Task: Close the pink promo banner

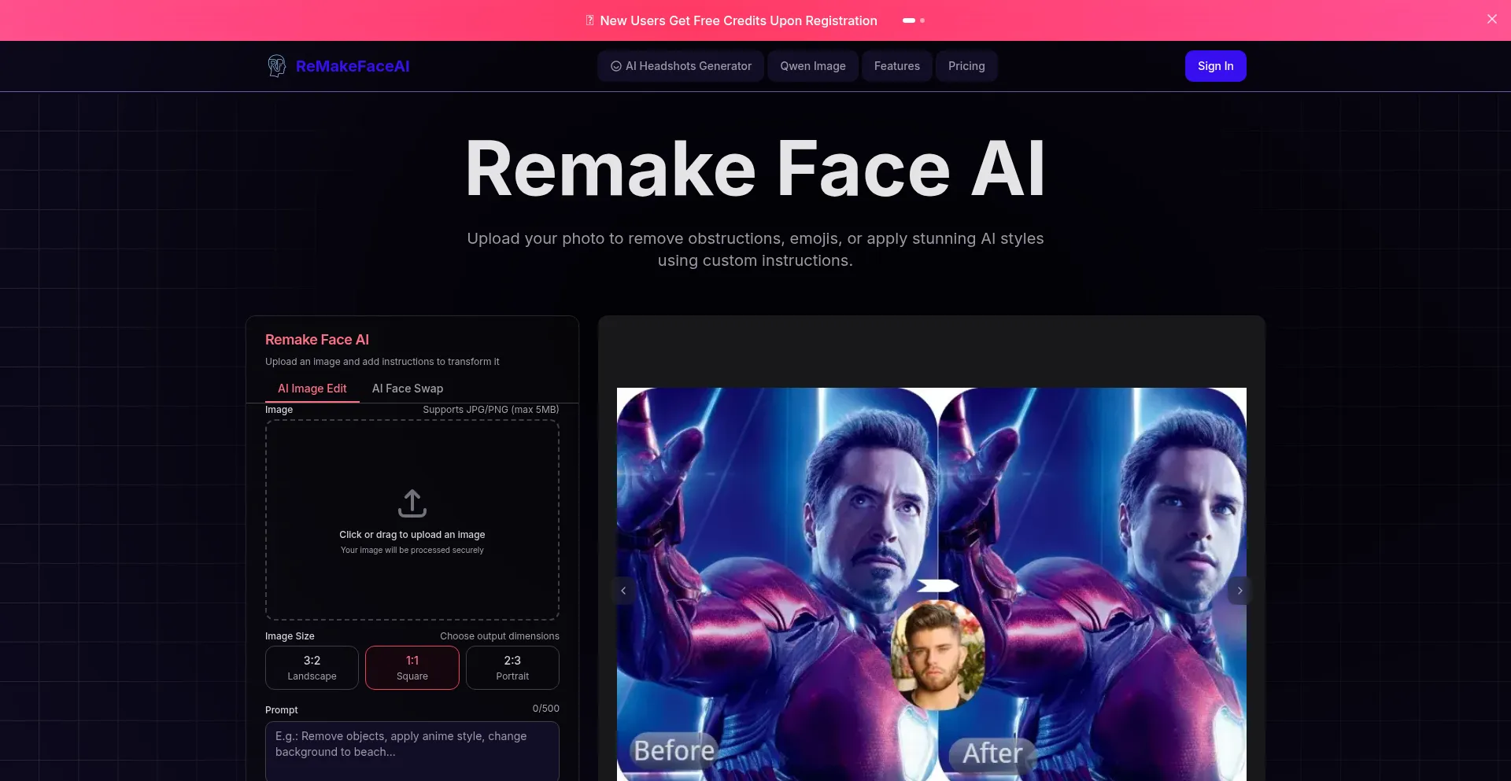Action: tap(1491, 20)
